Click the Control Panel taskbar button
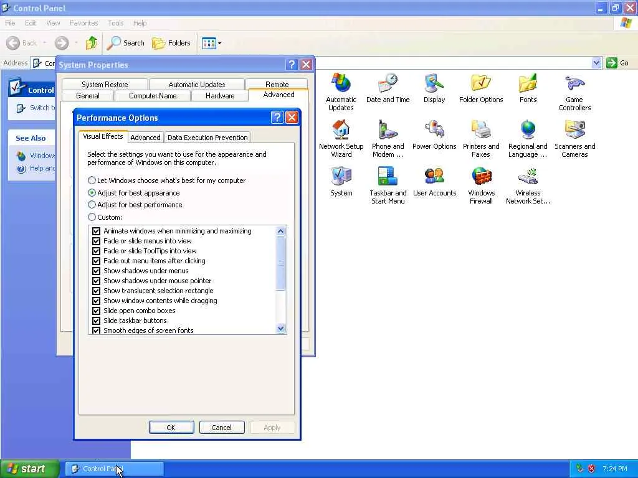The image size is (638, 478). coord(115,469)
